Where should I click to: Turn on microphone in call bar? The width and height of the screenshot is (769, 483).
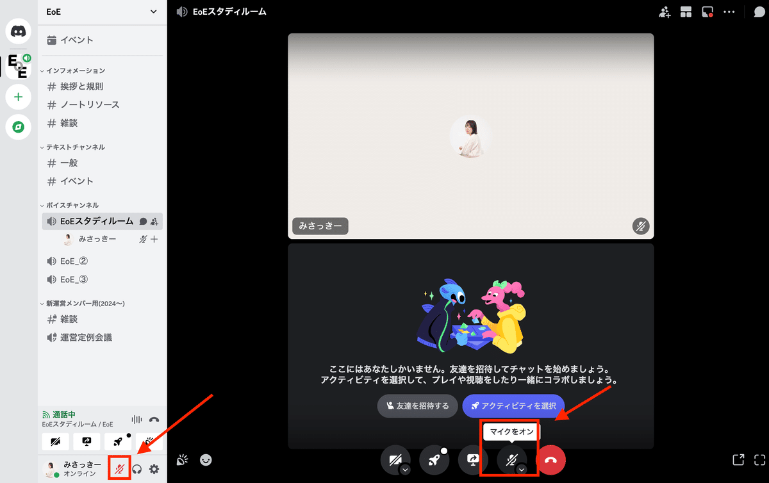(511, 459)
